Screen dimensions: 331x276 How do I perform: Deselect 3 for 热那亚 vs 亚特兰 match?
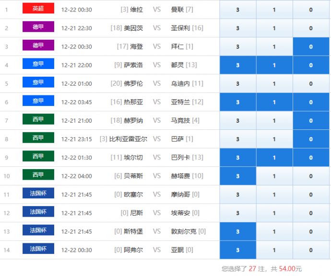pyautogui.click(x=238, y=102)
